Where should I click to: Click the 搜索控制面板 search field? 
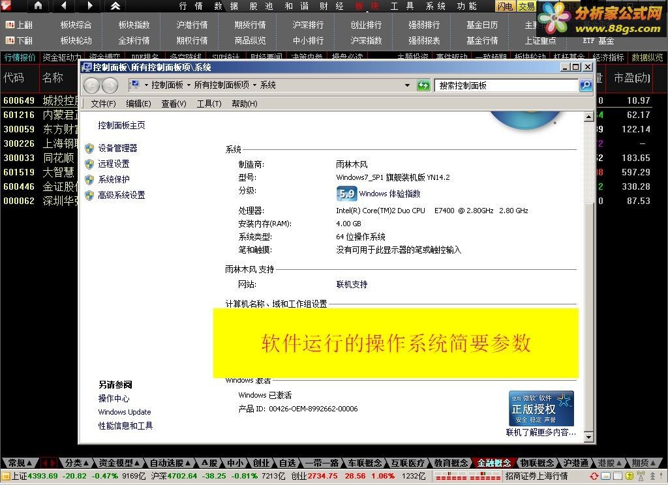(x=506, y=85)
